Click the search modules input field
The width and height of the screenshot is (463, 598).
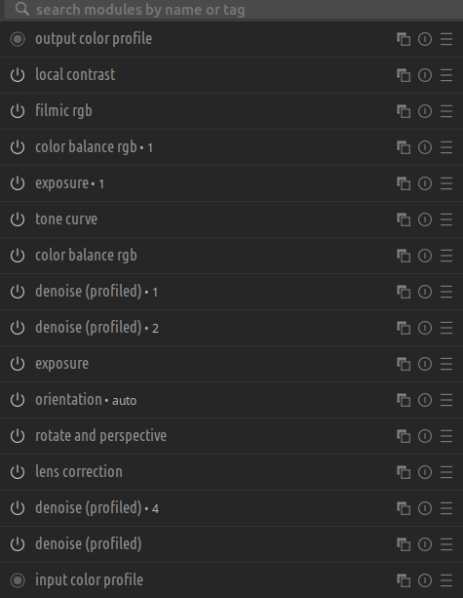[234, 10]
